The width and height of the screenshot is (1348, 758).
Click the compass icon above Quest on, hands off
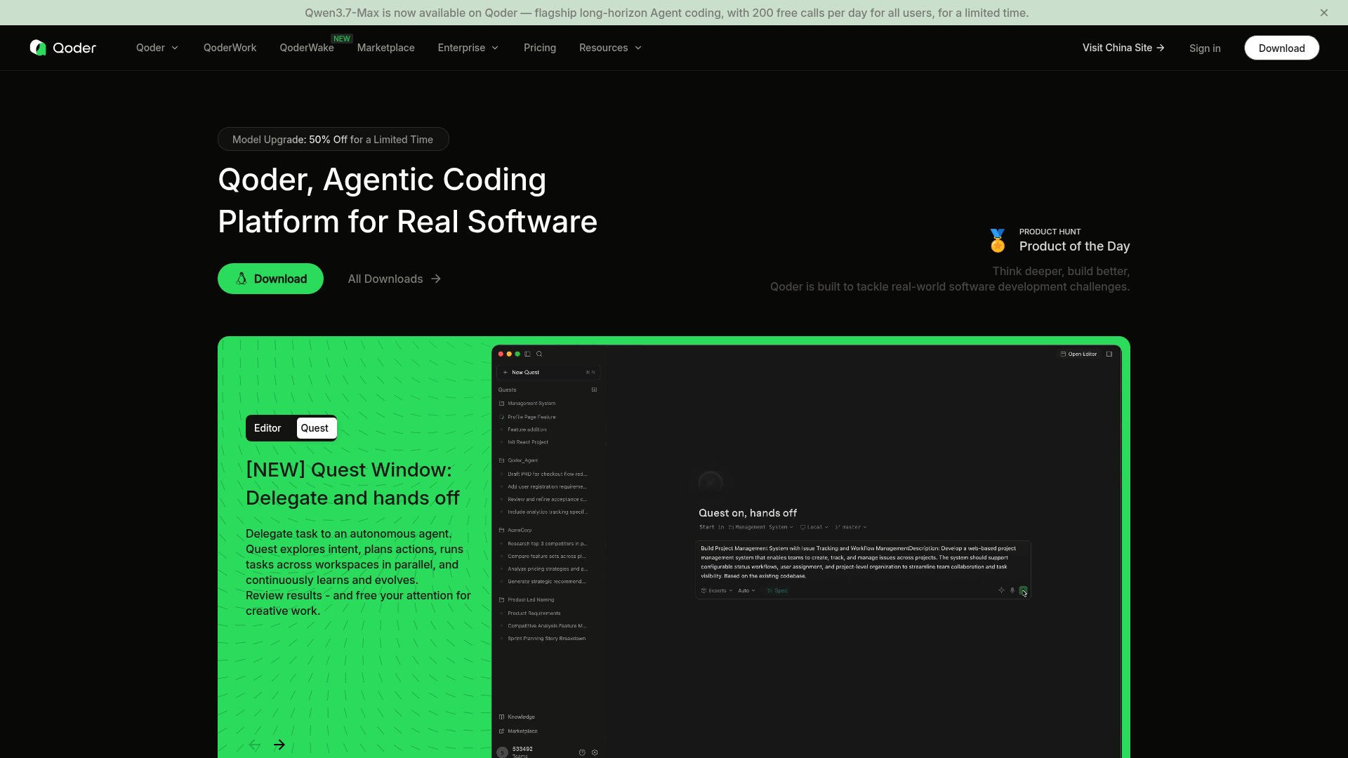click(x=711, y=483)
